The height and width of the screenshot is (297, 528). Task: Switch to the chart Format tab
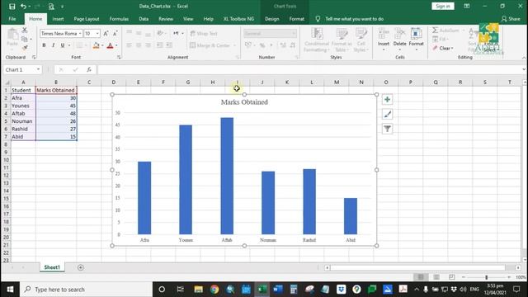[x=297, y=19]
